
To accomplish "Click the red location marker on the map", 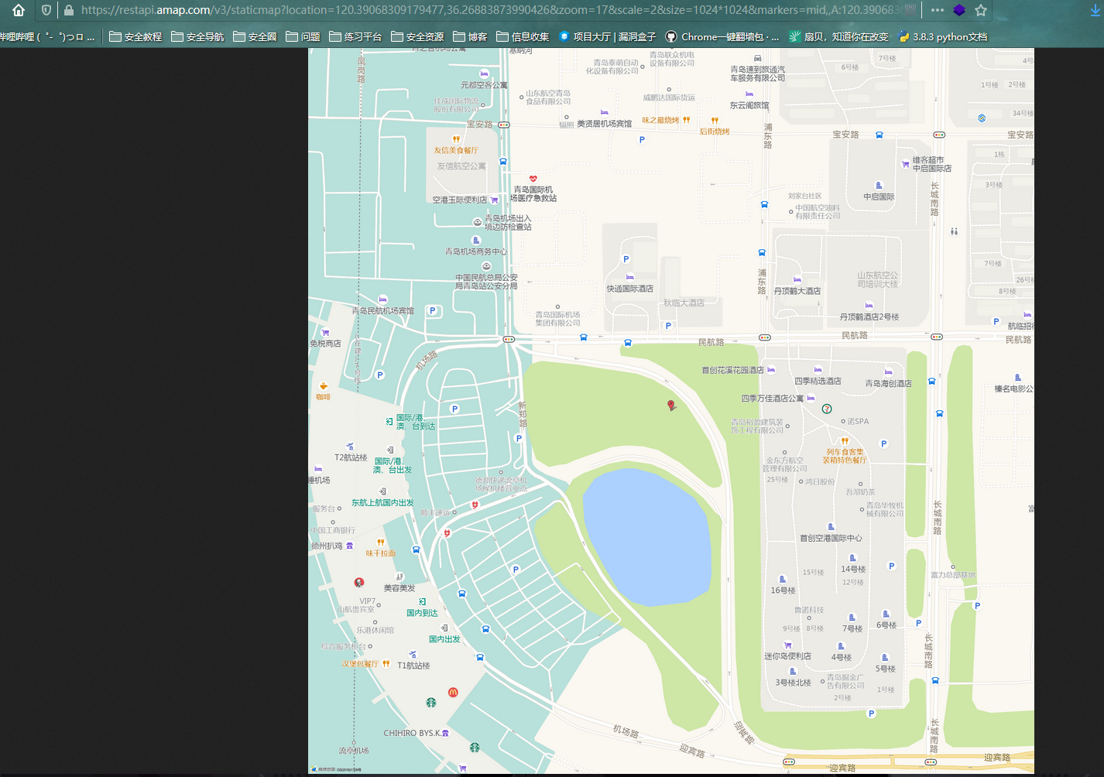I will 670,404.
